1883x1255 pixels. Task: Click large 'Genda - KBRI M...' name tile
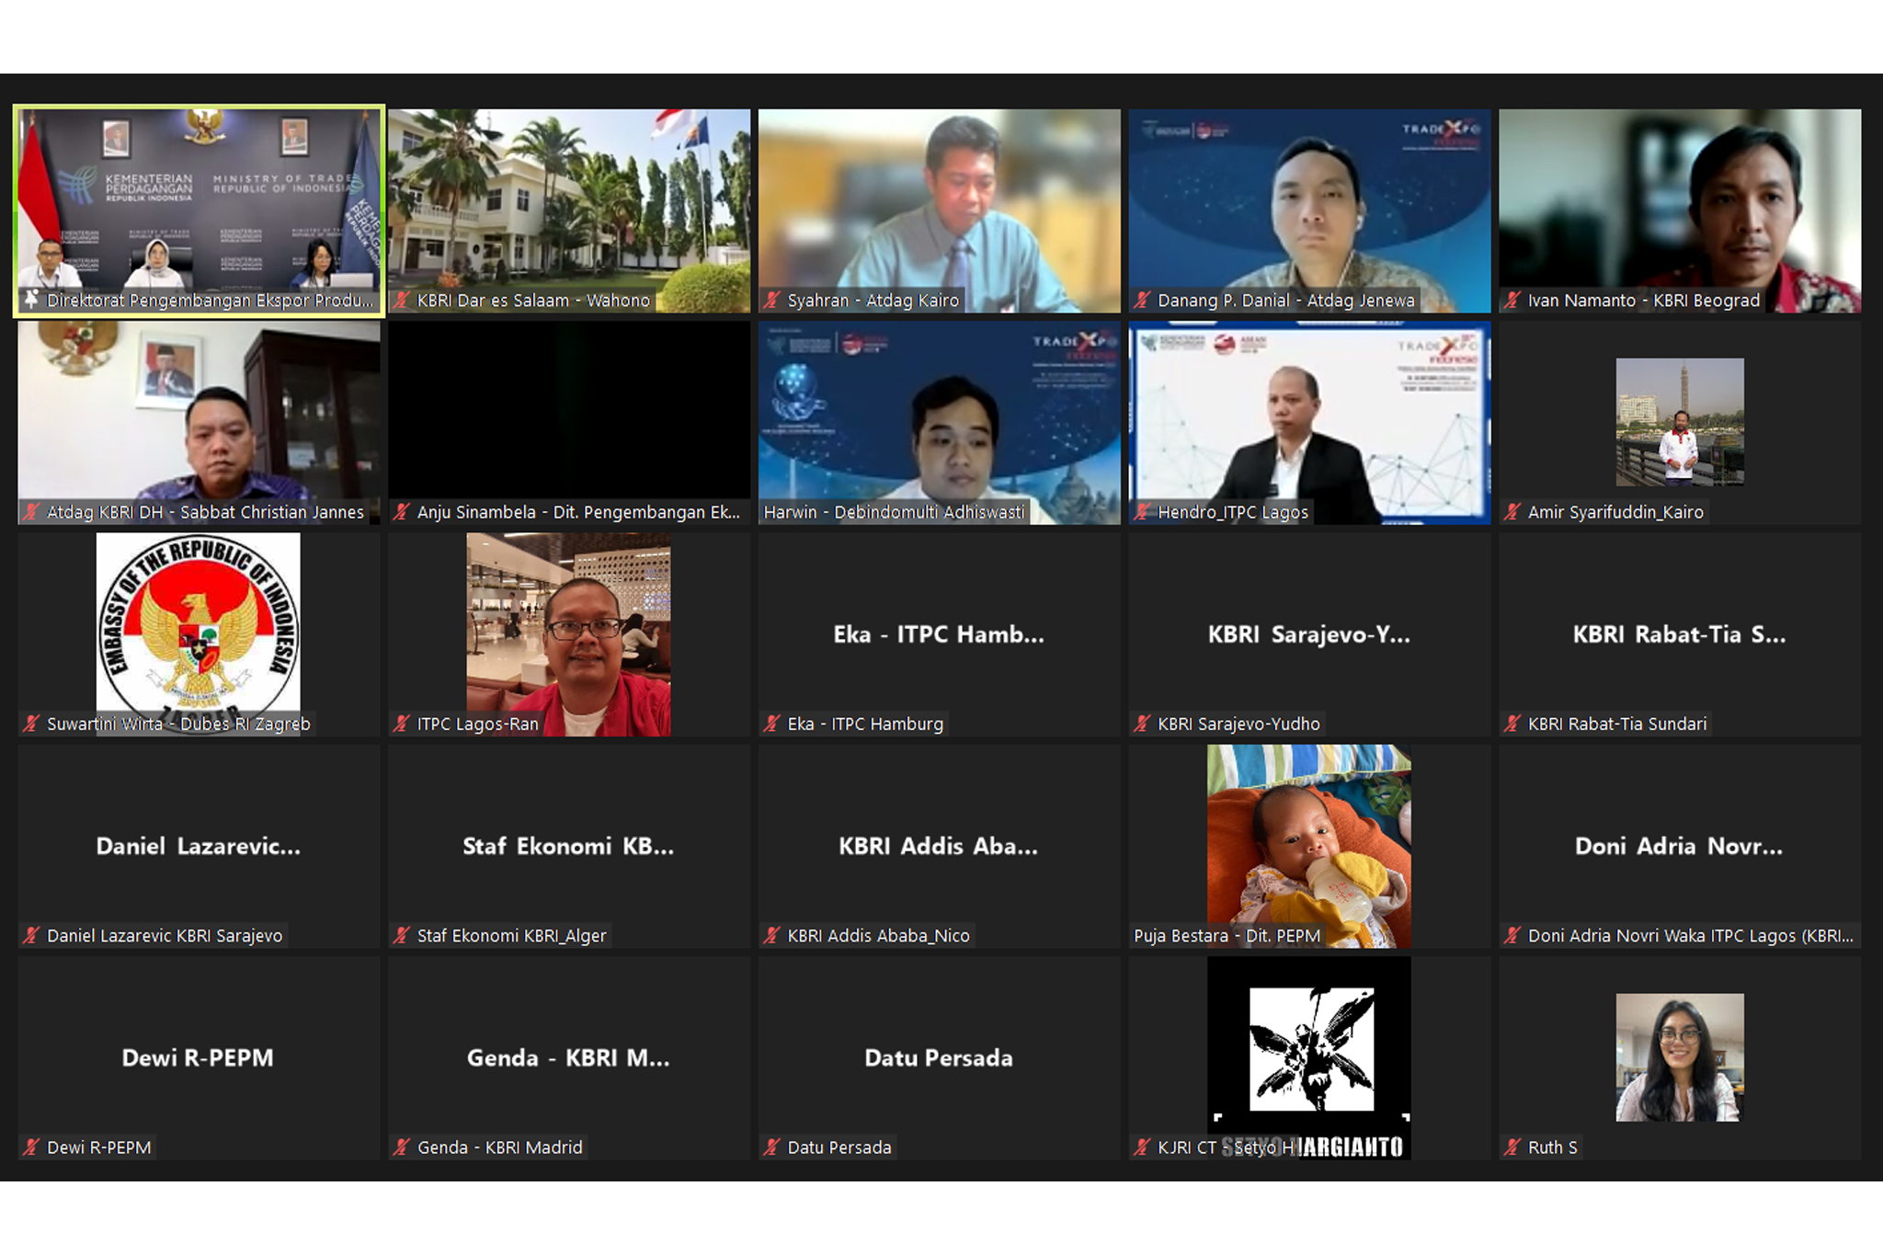click(x=569, y=1057)
